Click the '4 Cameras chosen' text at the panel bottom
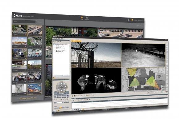This screenshot has height=119, width=179. [28, 98]
